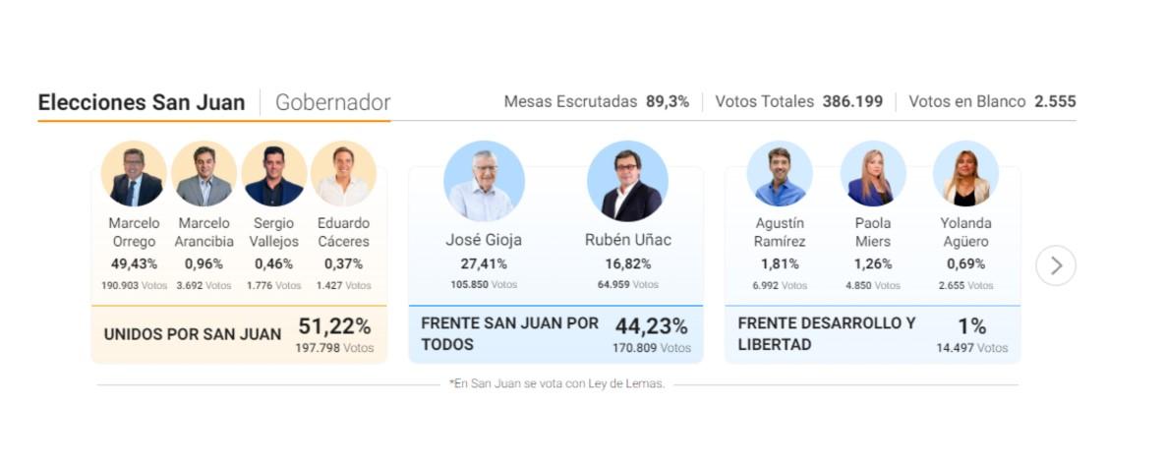This screenshot has width=1165, height=465.
Task: Select the Frente San Juan por Todos total
Action: click(653, 333)
